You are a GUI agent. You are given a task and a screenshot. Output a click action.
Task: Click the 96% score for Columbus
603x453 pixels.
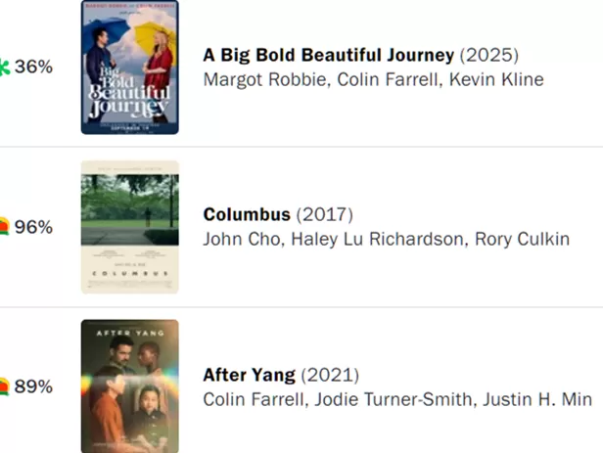click(33, 227)
